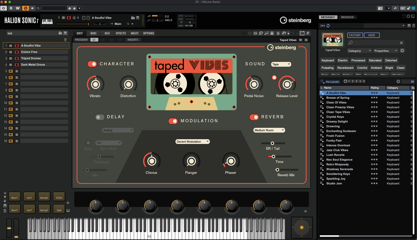Open the Browser tab
Image resolution: width=417 pixels, height=240 pixels.
tap(347, 17)
